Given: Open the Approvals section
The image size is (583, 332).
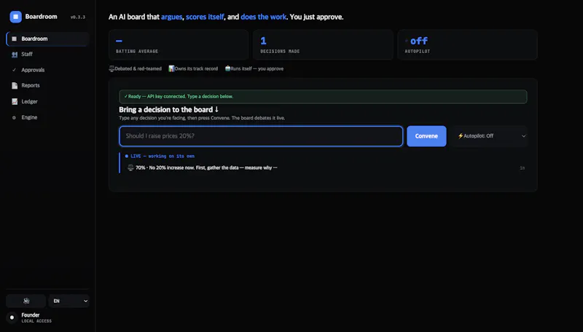Looking at the screenshot, I should (x=47, y=70).
